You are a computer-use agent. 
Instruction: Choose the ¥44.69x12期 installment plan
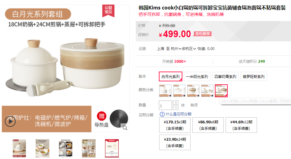pos(241,125)
